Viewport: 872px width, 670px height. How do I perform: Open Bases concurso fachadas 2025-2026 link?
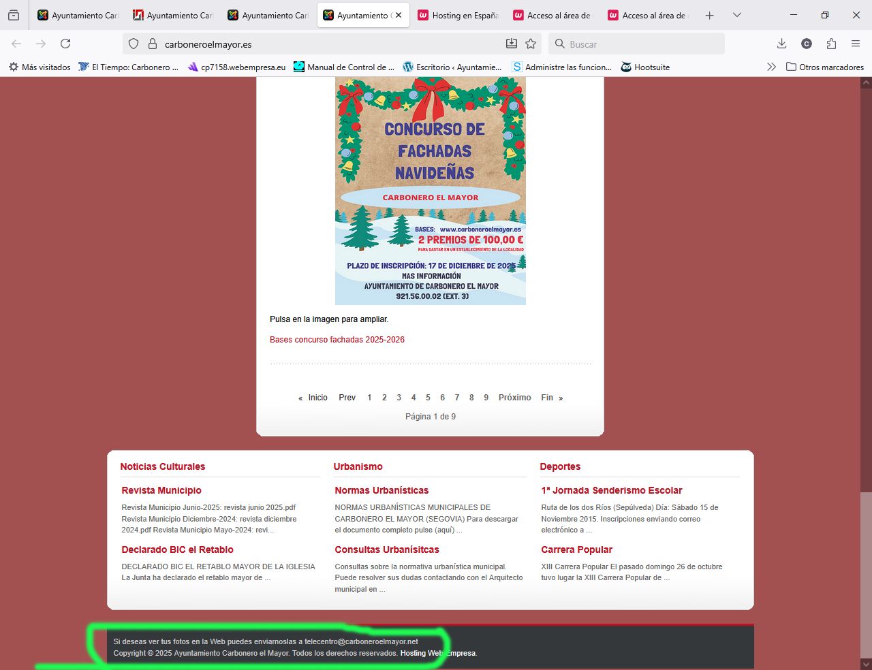(x=337, y=340)
